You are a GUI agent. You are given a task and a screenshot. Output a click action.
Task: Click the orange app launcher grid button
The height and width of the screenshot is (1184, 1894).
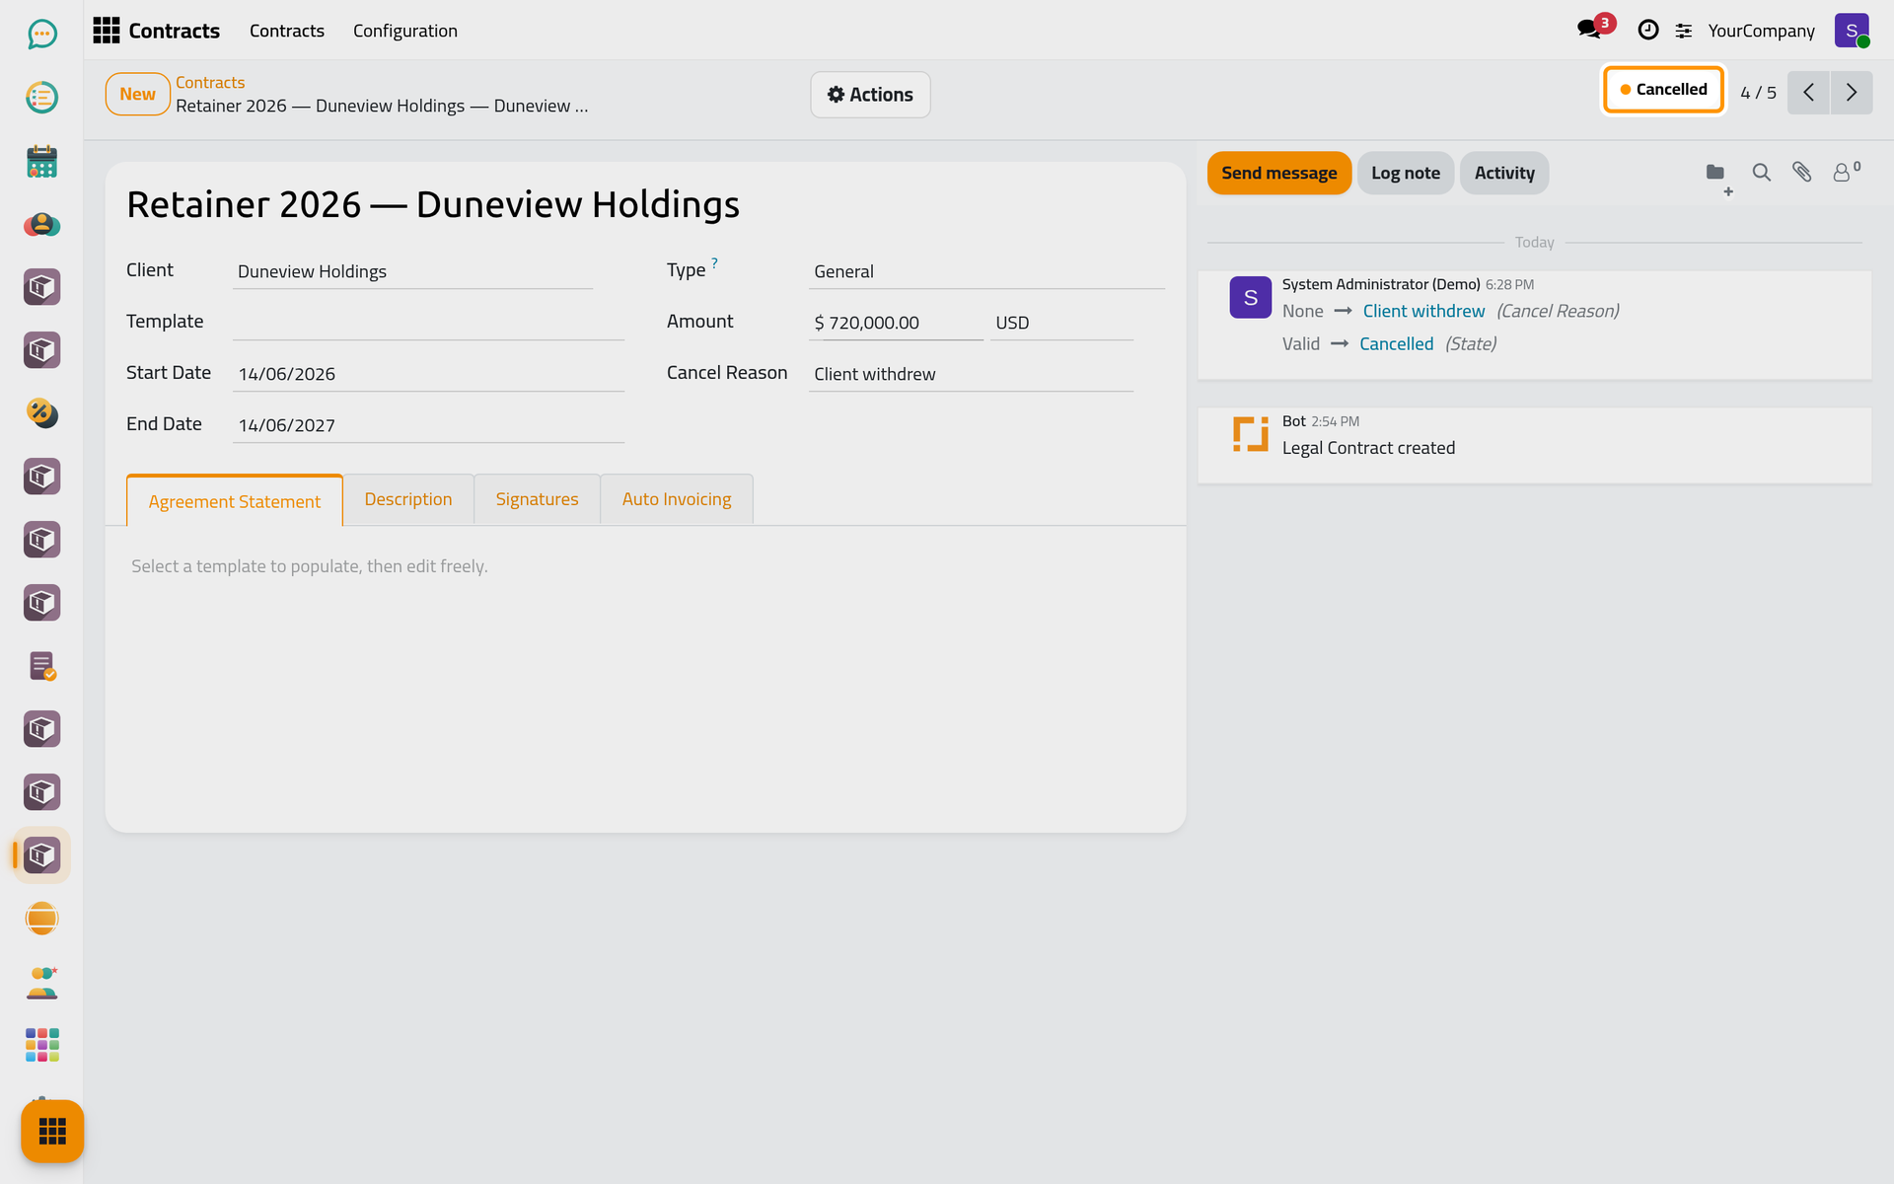[x=52, y=1131]
